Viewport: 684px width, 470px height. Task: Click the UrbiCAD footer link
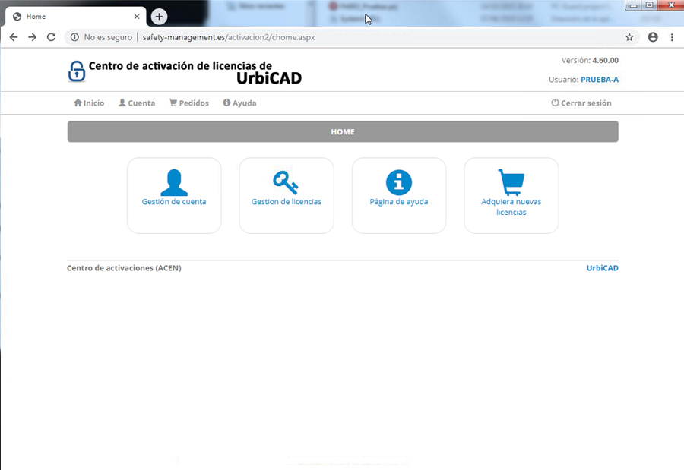[x=602, y=268]
